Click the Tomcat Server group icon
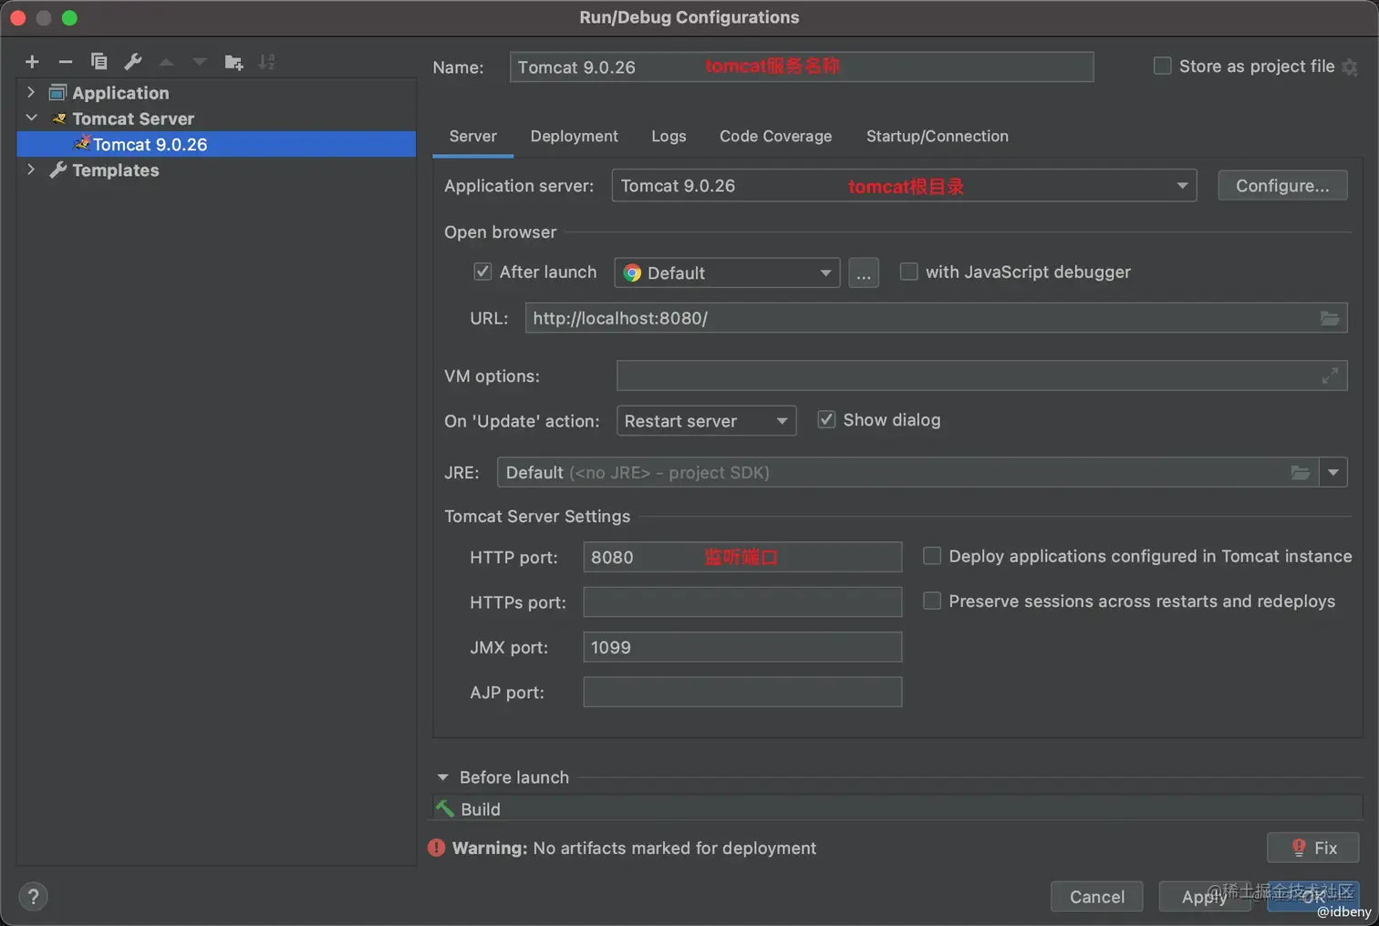 point(58,118)
